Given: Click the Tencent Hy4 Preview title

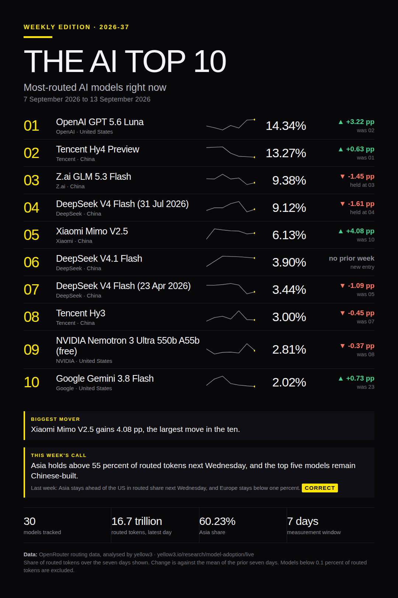Looking at the screenshot, I should pos(98,149).
